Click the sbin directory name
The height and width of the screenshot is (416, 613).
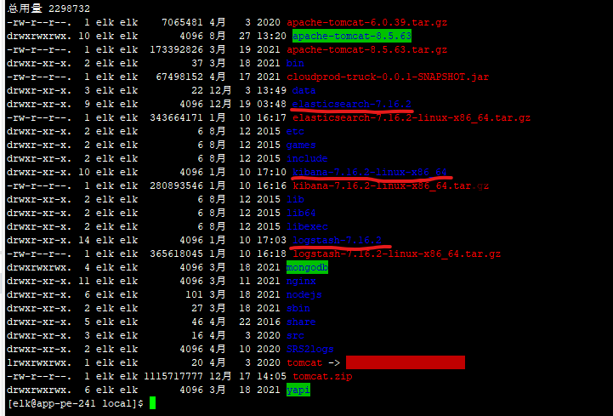pos(298,308)
